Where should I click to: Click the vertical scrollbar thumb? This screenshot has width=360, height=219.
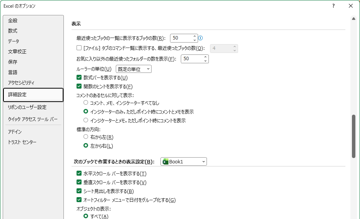353,136
